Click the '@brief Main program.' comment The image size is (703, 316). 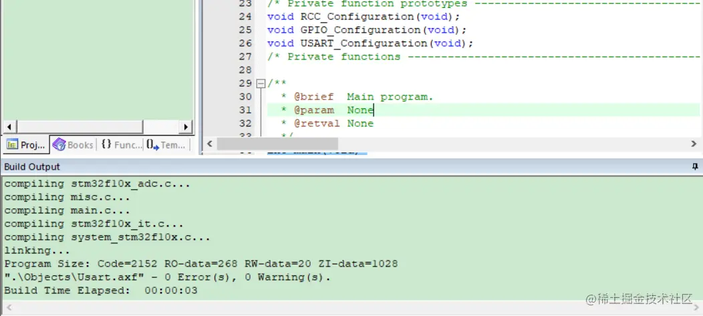[357, 97]
